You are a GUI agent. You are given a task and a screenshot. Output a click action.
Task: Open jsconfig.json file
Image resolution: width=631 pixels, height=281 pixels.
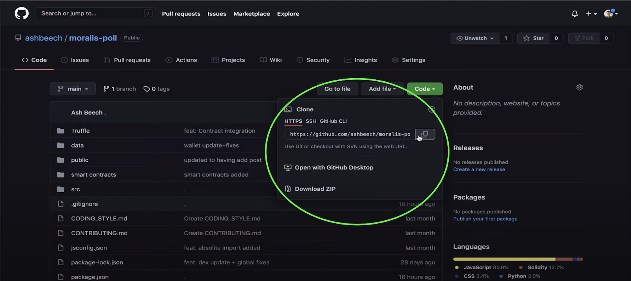[89, 247]
